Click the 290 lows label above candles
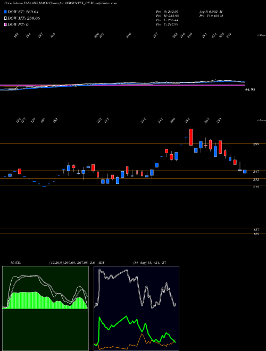The height and width of the screenshot is (351, 266). pos(219,120)
